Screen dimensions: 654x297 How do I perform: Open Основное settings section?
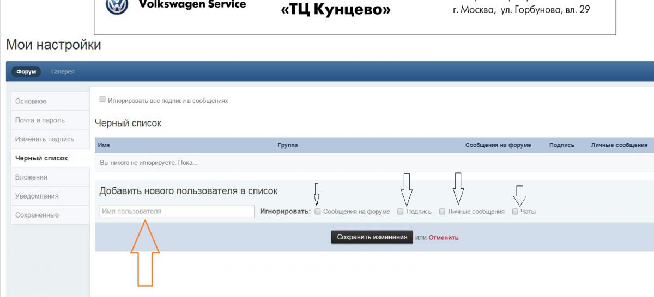click(x=50, y=101)
